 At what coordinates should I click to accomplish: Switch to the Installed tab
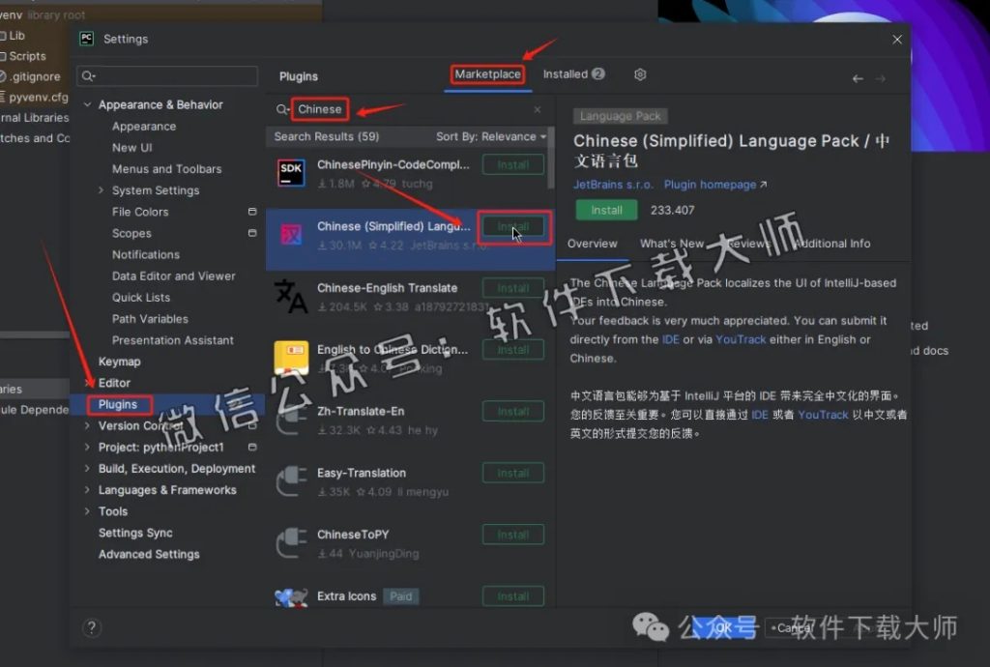click(x=567, y=74)
